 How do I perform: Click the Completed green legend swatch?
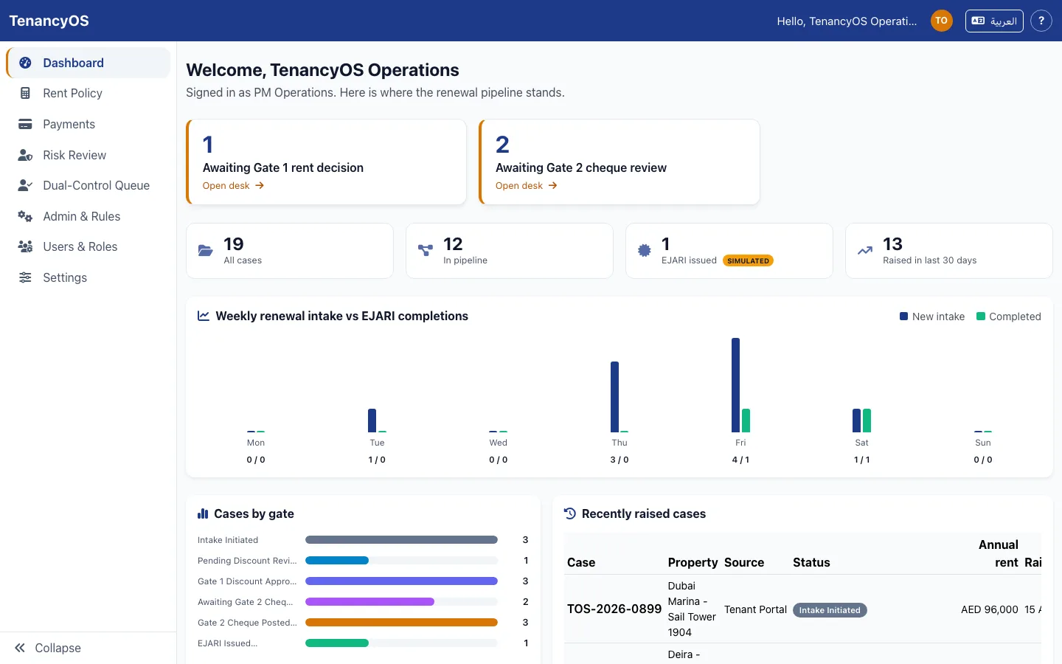coord(981,317)
